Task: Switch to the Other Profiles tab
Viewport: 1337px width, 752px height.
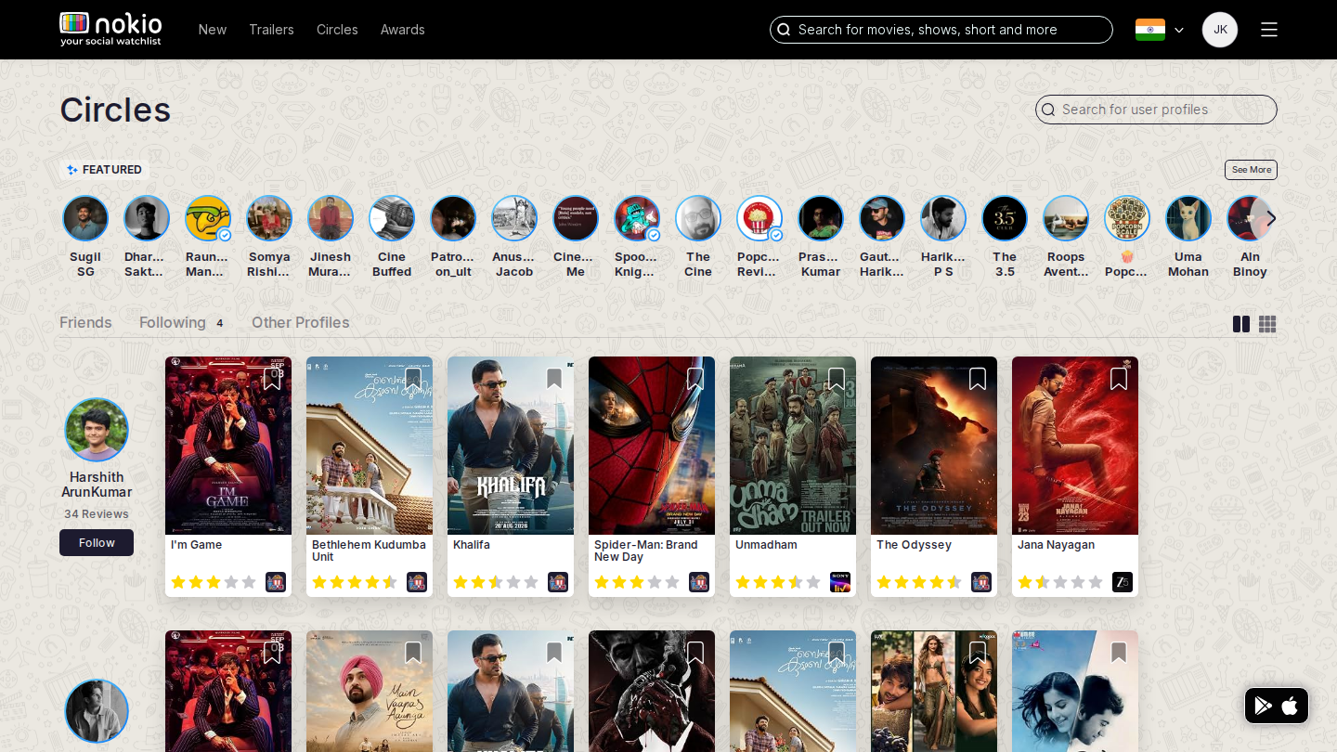Action: coord(301,322)
